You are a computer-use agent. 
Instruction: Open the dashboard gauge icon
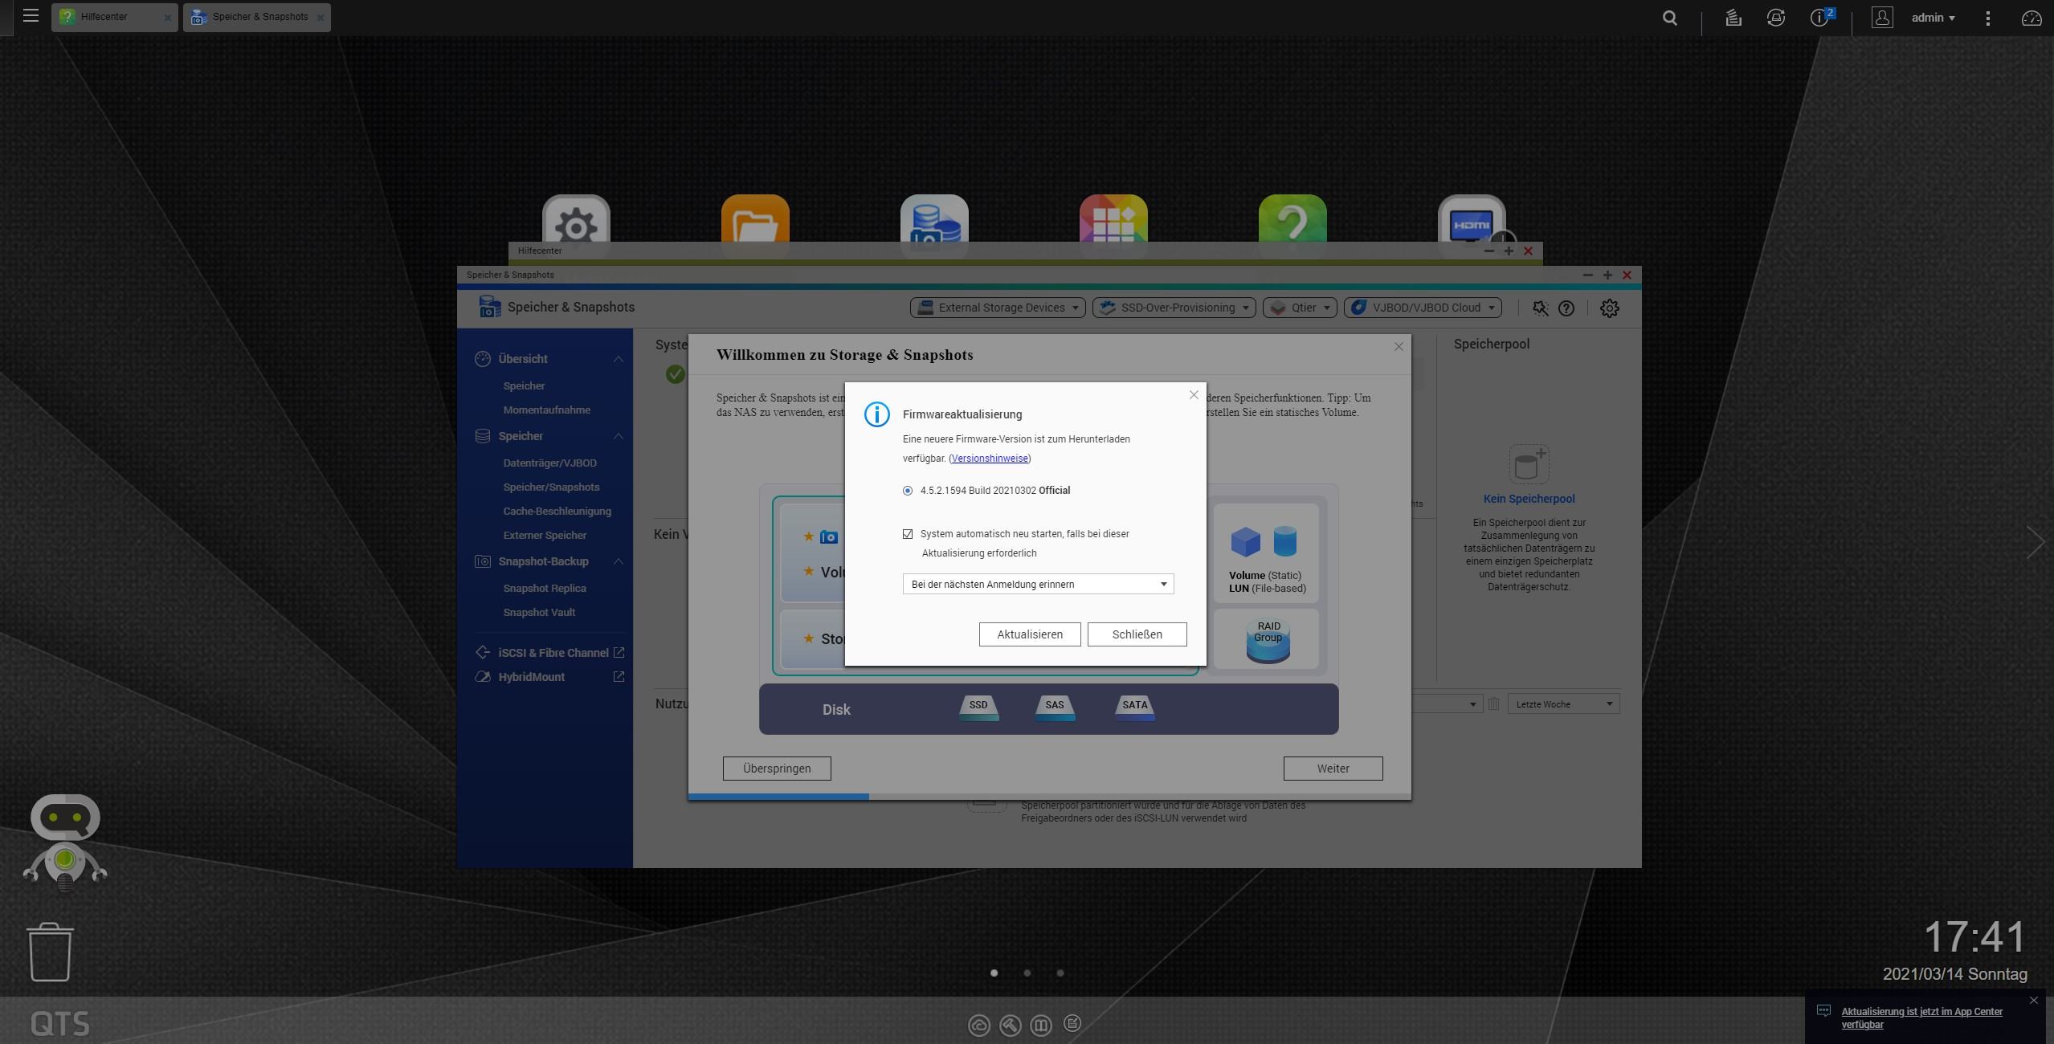pyautogui.click(x=2032, y=18)
